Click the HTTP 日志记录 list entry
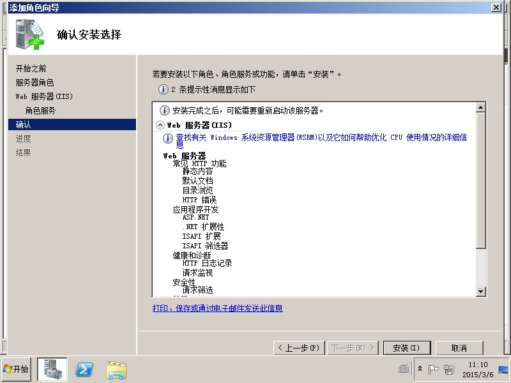Screen dimensions: 511x383 [207, 263]
